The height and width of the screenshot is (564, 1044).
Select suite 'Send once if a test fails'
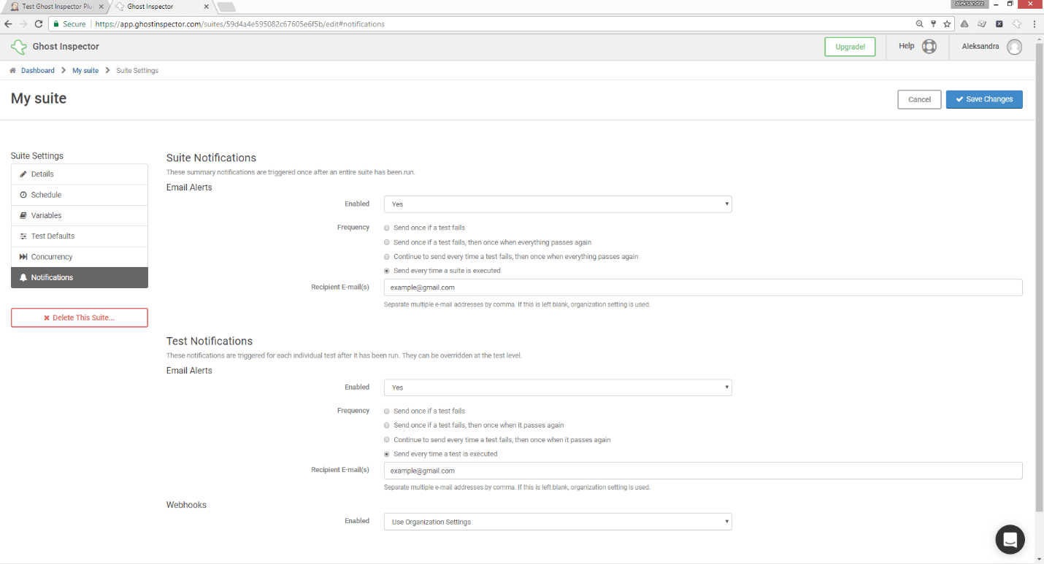(x=387, y=228)
